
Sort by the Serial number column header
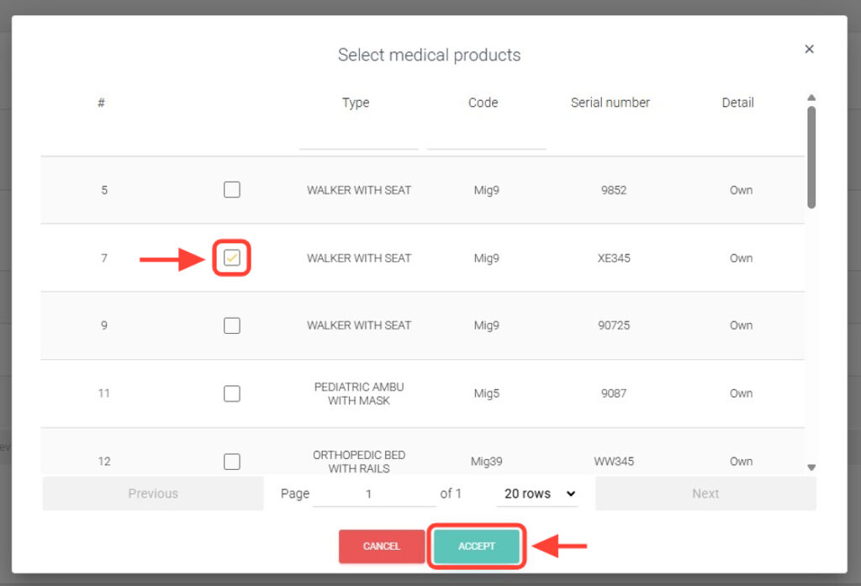click(610, 103)
